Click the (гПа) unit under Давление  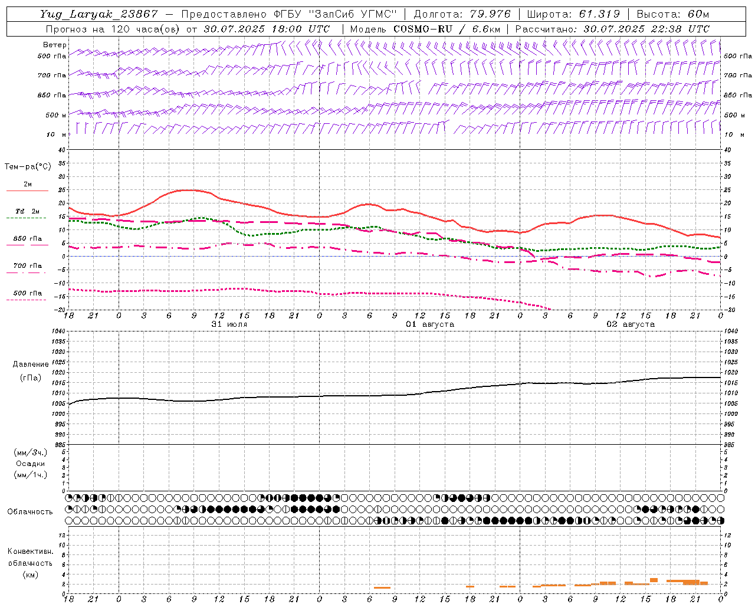31,378
